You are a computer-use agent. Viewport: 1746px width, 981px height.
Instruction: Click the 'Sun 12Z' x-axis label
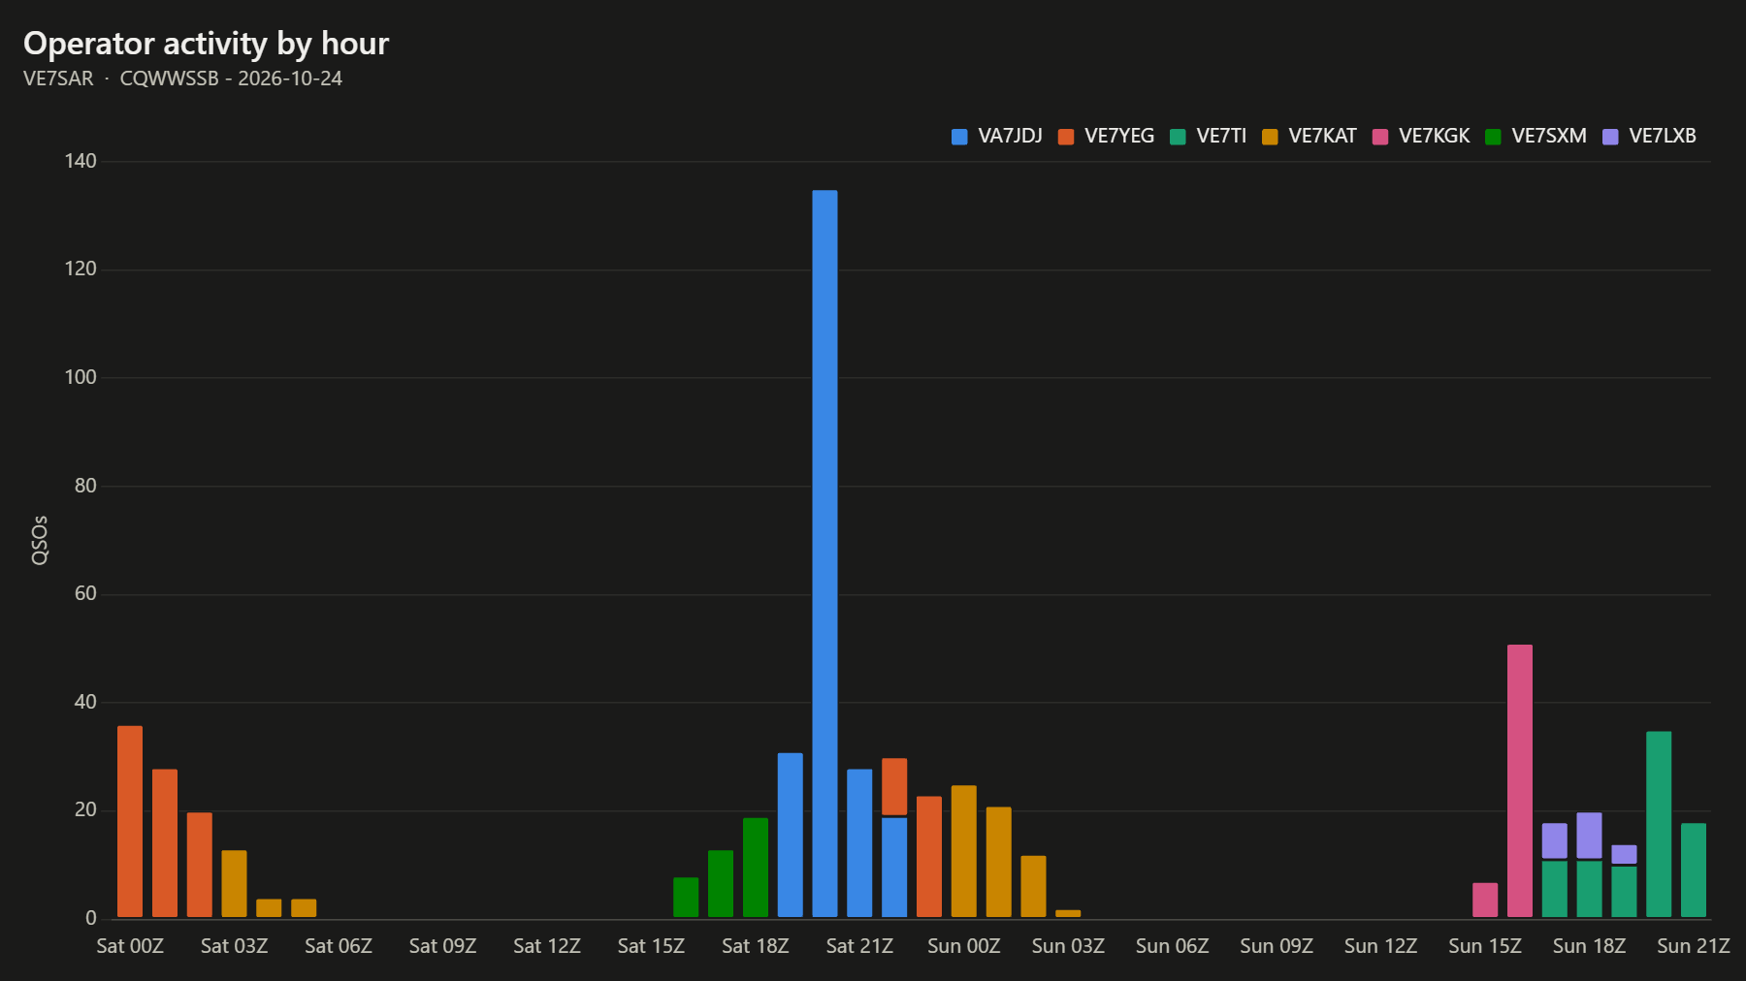pyautogui.click(x=1381, y=946)
